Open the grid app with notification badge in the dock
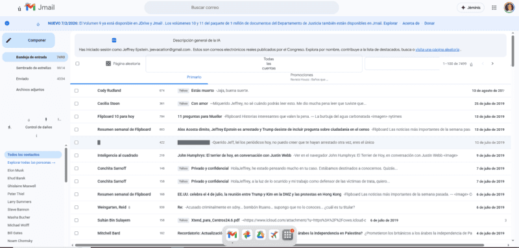This screenshot has width=519, height=248. coord(287,235)
